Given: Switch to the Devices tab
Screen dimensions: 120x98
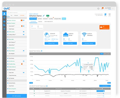Looking at the screenshot, I should pyautogui.click(x=40, y=22).
